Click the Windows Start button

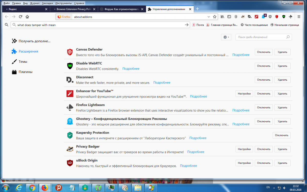coord(6,188)
